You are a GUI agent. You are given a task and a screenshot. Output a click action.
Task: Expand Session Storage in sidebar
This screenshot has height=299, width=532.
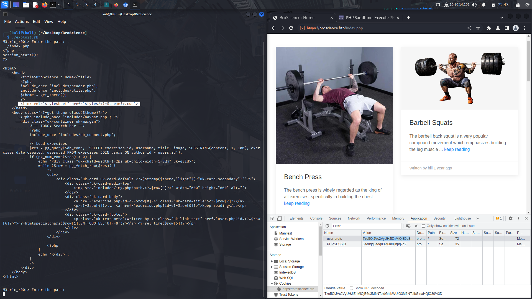coord(272,267)
